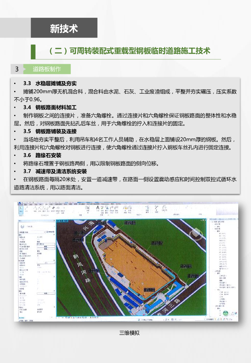251x363 pixels.
Task: Collapse the 范围 section in Properties
Action: point(54,277)
